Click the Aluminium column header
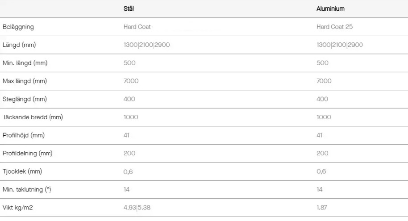 (330, 8)
